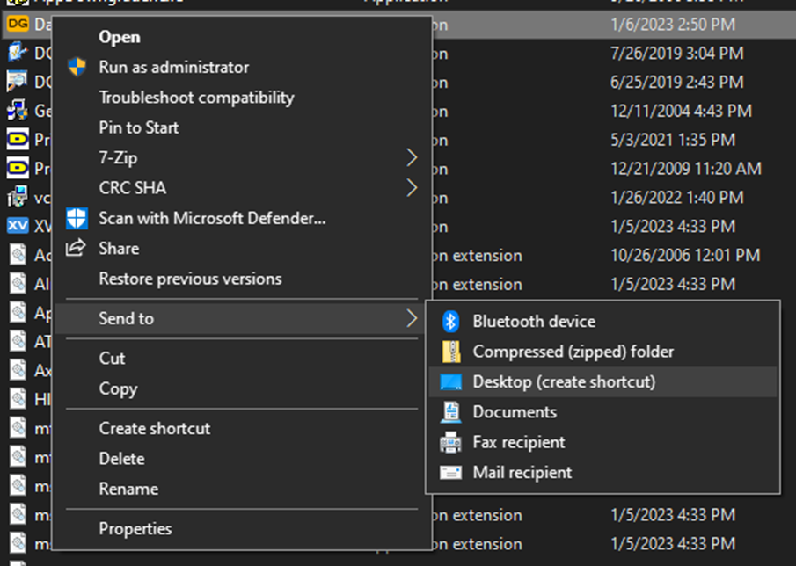Select Pin to Start
796x566 pixels.
(x=139, y=127)
